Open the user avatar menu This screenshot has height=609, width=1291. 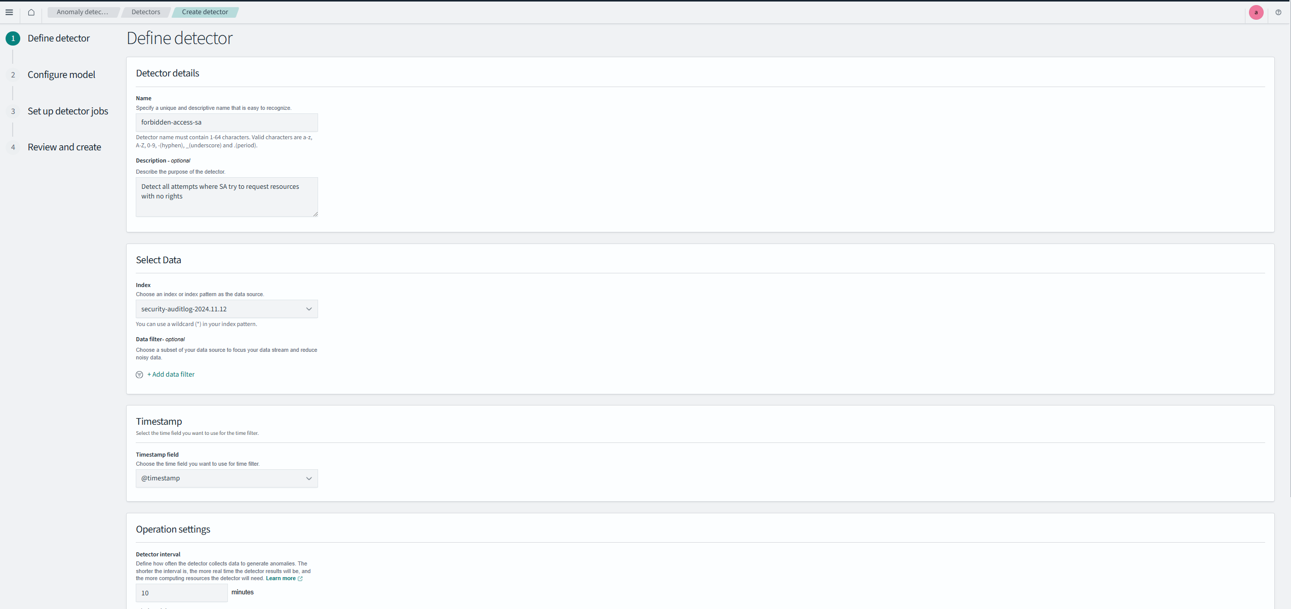click(1256, 12)
